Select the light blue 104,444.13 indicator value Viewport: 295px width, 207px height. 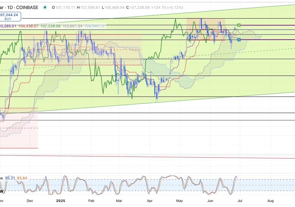94,26
